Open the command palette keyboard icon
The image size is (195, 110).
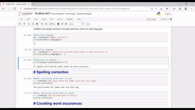[x=88, y=24]
